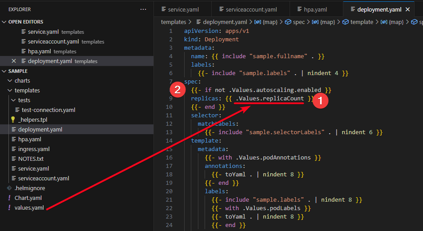Viewport: 423px width, 231px height.
Task: Click line number 20 in the gutter
Action: pyautogui.click(x=169, y=191)
